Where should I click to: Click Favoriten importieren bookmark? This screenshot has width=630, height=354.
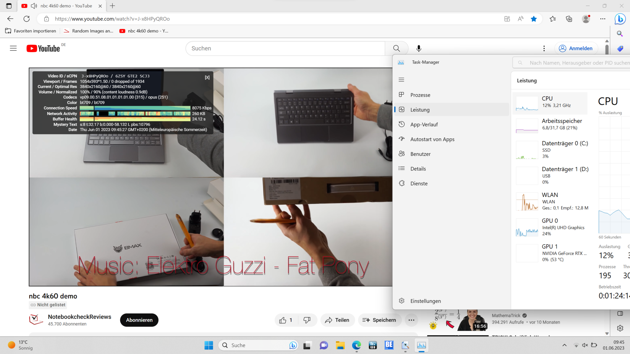(31, 31)
